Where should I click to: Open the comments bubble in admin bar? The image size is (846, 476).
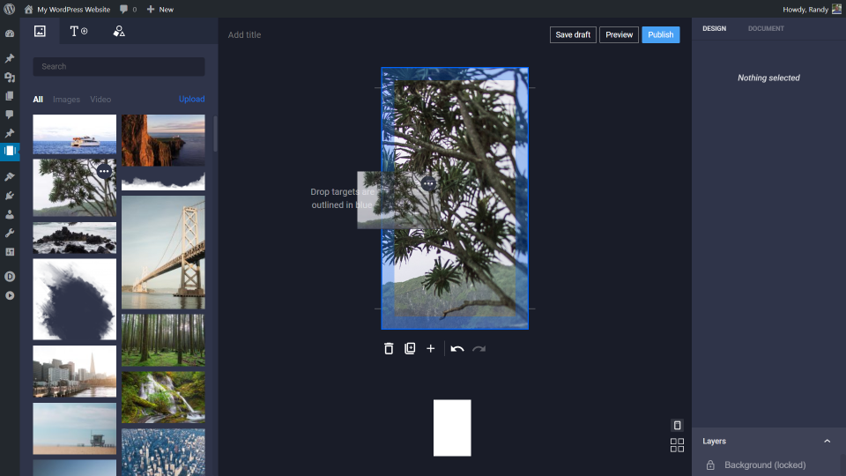[x=128, y=9]
